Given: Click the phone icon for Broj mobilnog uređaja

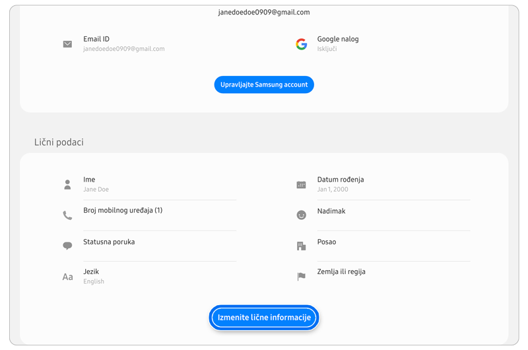Looking at the screenshot, I should click(67, 215).
